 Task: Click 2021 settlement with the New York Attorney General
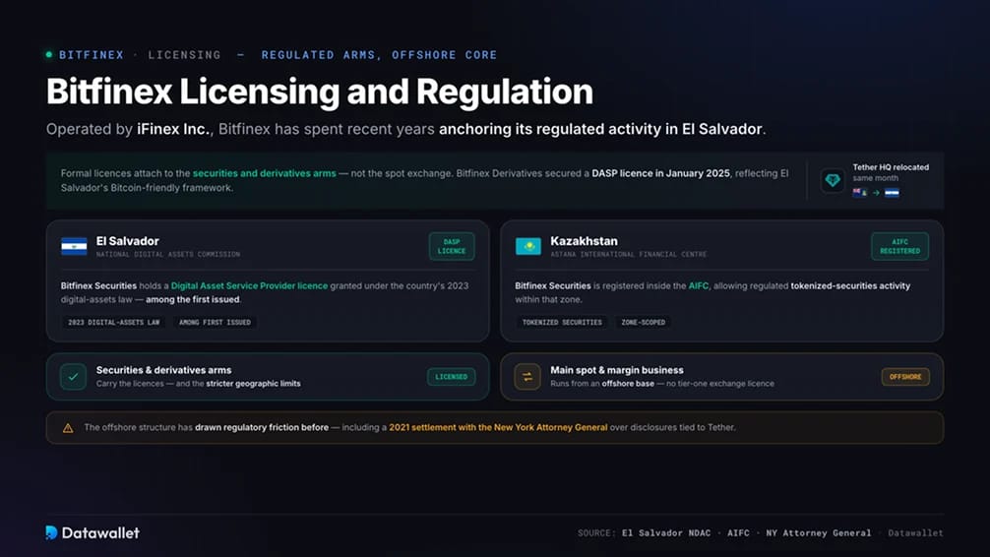pos(498,427)
